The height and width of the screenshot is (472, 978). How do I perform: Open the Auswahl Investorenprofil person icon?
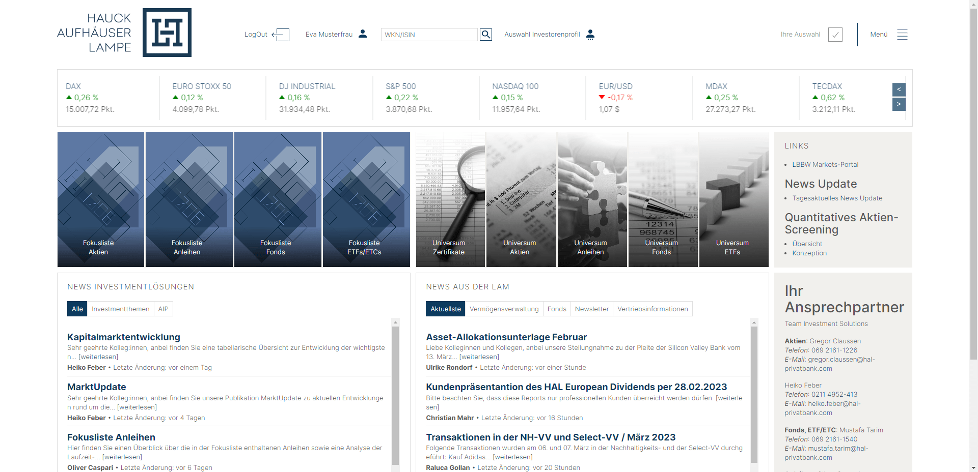click(x=590, y=34)
